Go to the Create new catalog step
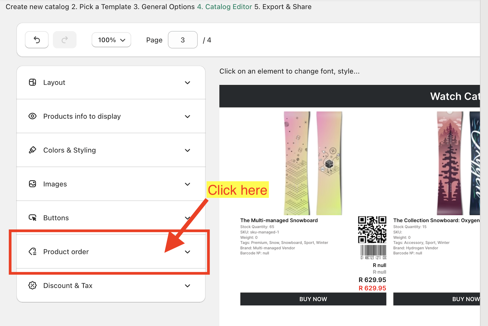This screenshot has width=488, height=326. coord(37,7)
